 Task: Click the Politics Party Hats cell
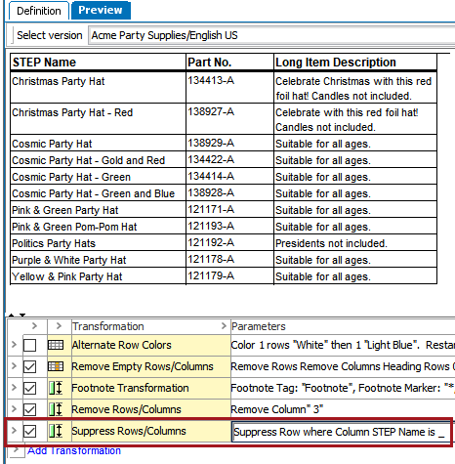tap(98, 243)
